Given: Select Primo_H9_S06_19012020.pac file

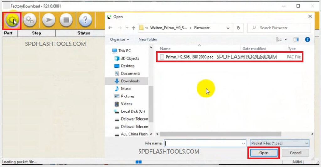Looking at the screenshot, I should click(230, 57).
